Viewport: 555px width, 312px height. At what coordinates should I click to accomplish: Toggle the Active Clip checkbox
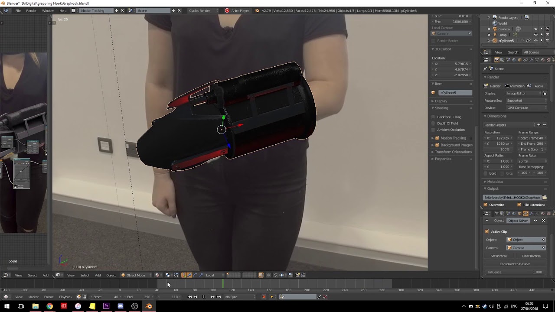click(x=487, y=232)
